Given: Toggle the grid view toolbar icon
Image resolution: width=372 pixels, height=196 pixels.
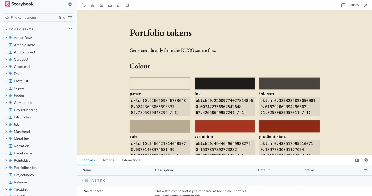Looking at the screenshot, I should (92, 5).
